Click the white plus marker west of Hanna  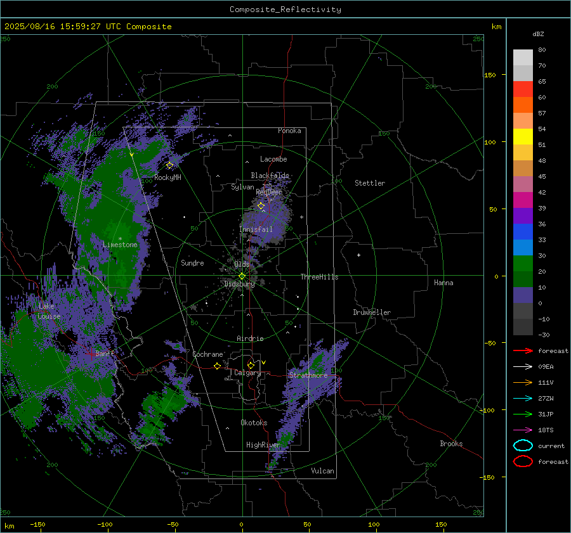tap(358, 255)
